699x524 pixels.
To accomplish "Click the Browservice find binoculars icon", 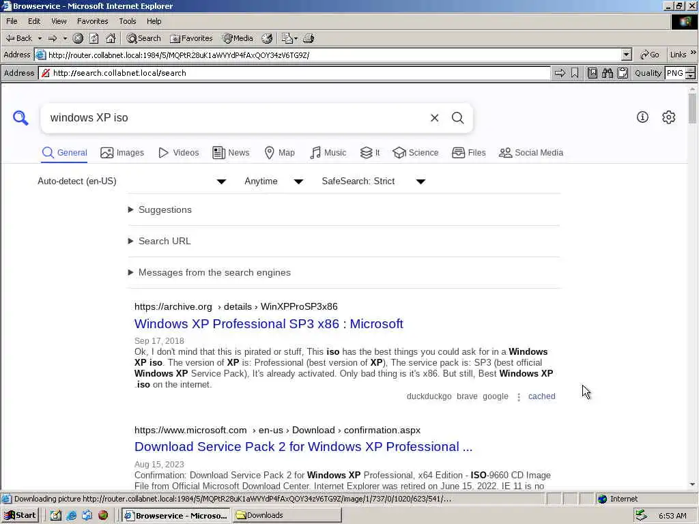I will click(x=607, y=73).
